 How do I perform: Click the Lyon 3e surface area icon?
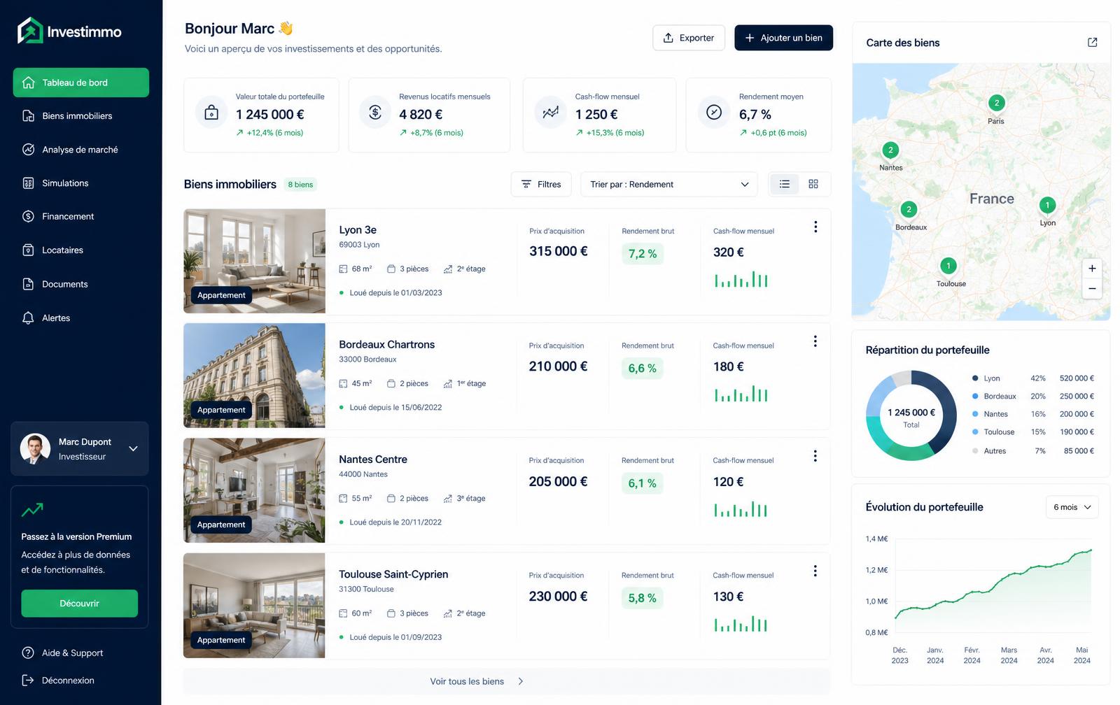tap(343, 269)
